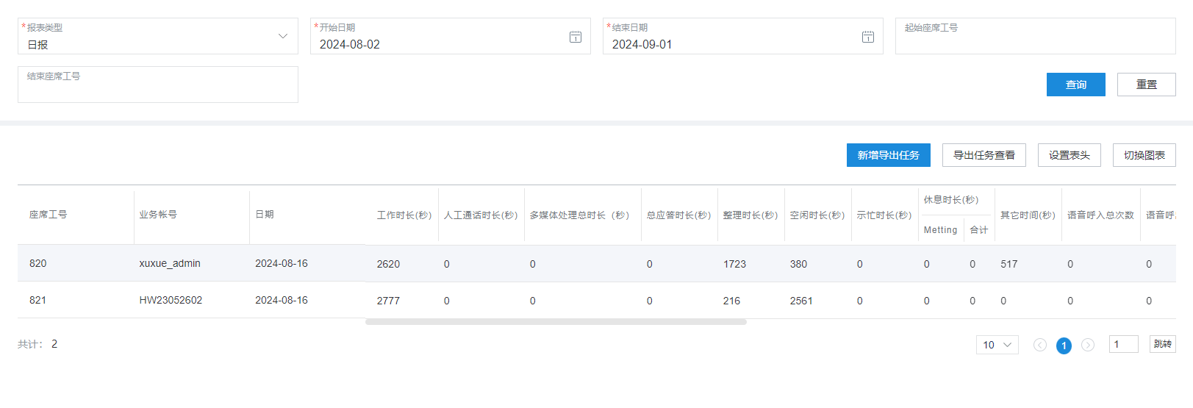Screen dimensions: 1193x408
Task: Click the horizontal table scrollbar
Action: click(x=556, y=322)
